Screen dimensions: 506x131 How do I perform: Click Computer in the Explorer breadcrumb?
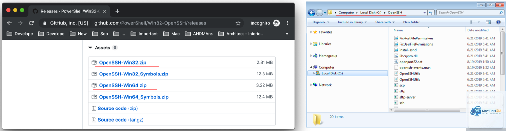346,13
